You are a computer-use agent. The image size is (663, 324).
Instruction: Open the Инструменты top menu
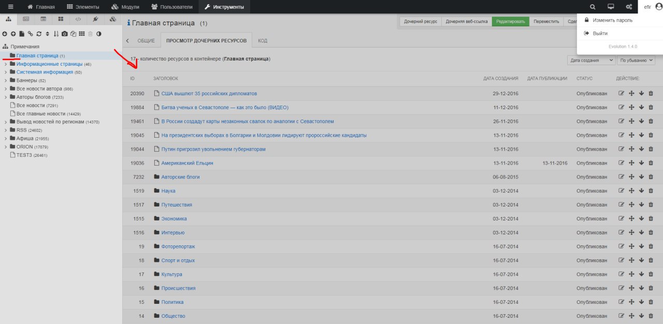pos(224,7)
